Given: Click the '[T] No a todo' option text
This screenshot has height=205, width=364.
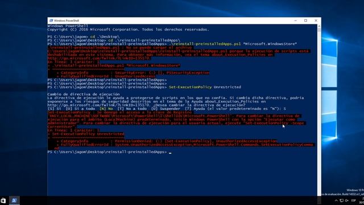Looking at the screenshot, I should tap(132, 109).
